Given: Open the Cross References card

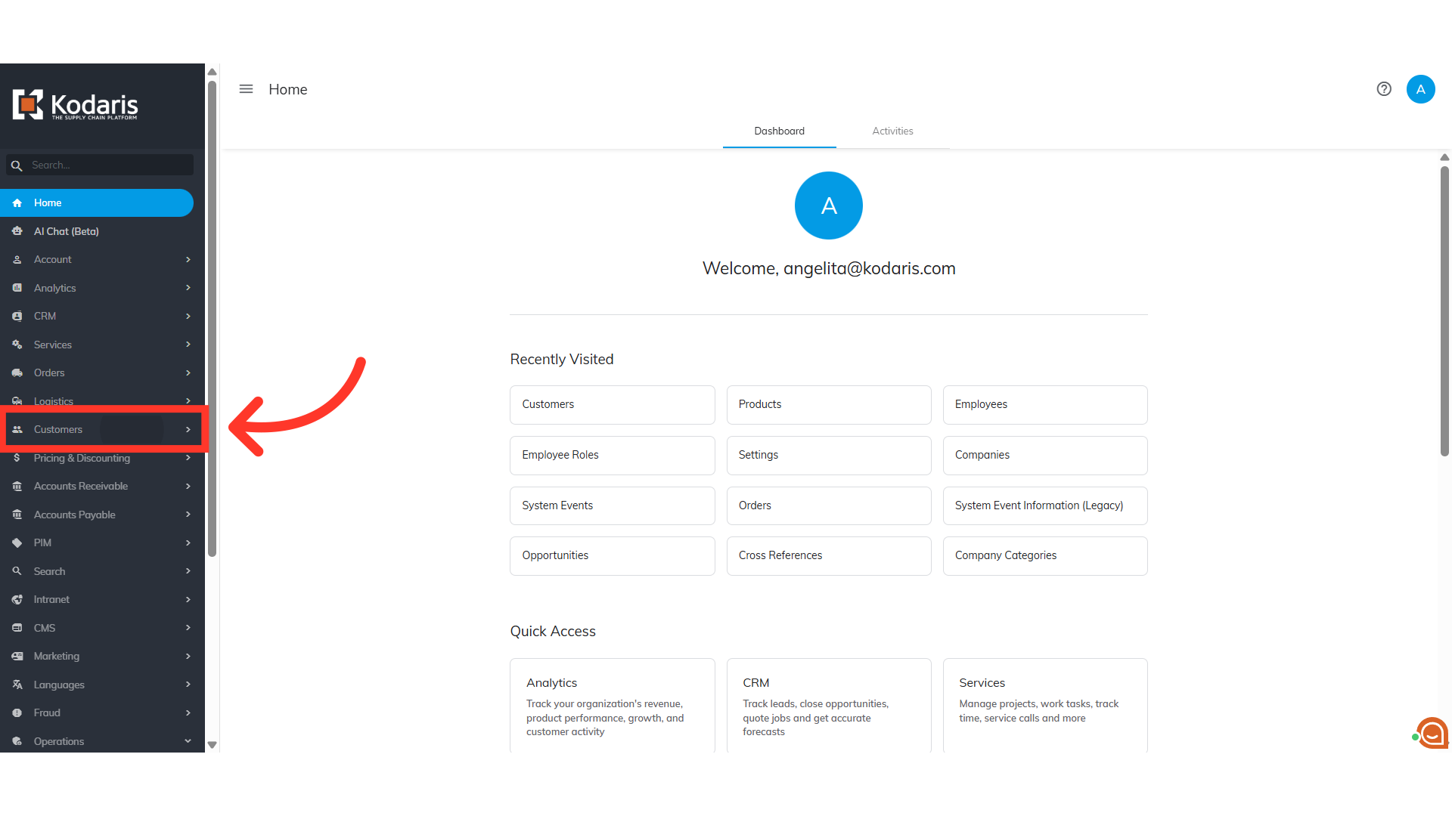Looking at the screenshot, I should pos(828,555).
